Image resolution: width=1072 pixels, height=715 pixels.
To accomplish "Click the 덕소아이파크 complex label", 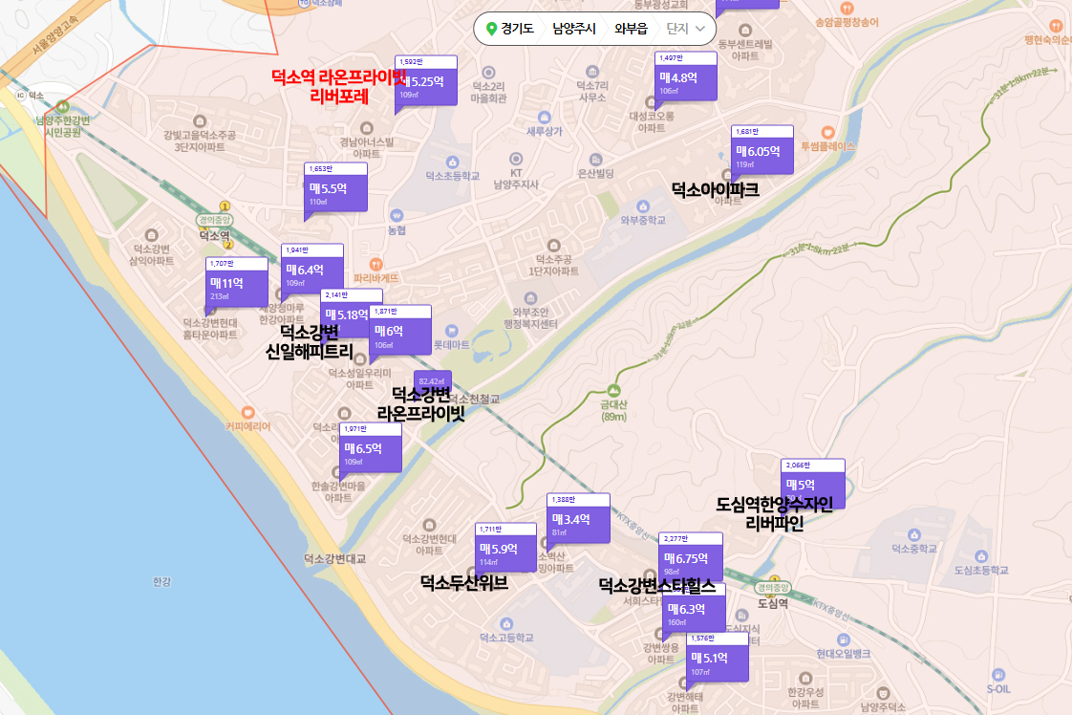I will (715, 189).
